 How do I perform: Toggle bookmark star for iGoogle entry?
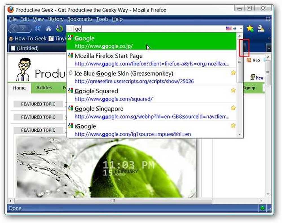[233, 125]
